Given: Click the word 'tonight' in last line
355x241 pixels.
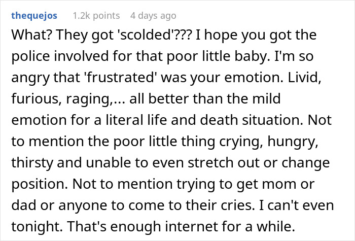Looking at the screenshot, I should tap(34, 227).
